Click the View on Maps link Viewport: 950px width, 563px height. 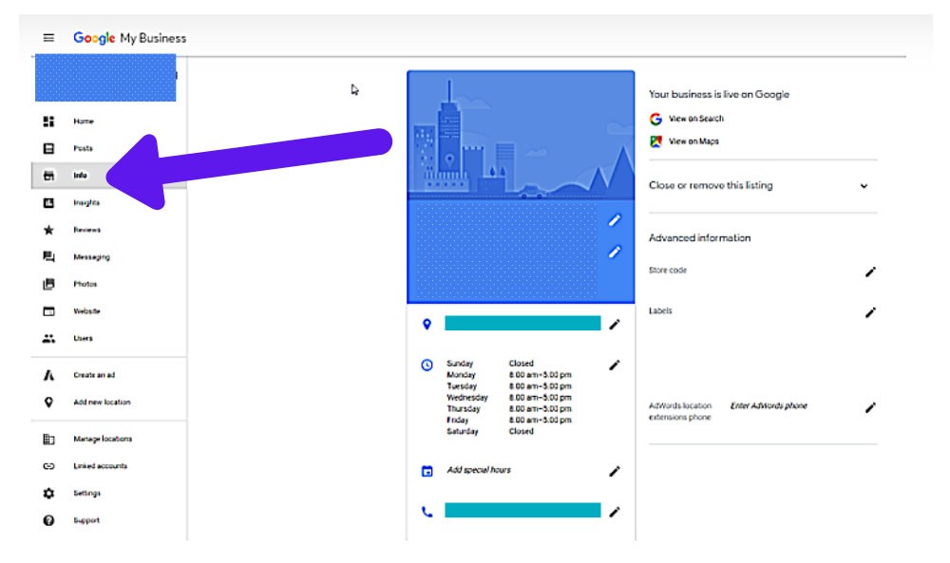(693, 141)
